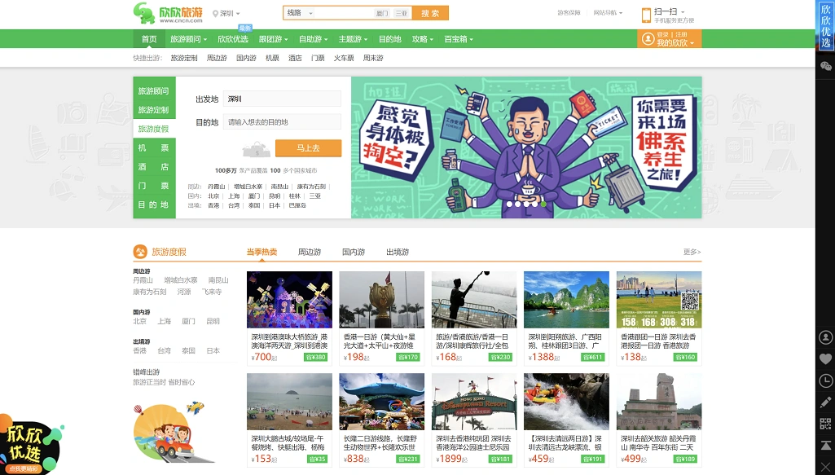Expand the 网站导航 dropdown
The image size is (835, 475).
[x=607, y=13]
